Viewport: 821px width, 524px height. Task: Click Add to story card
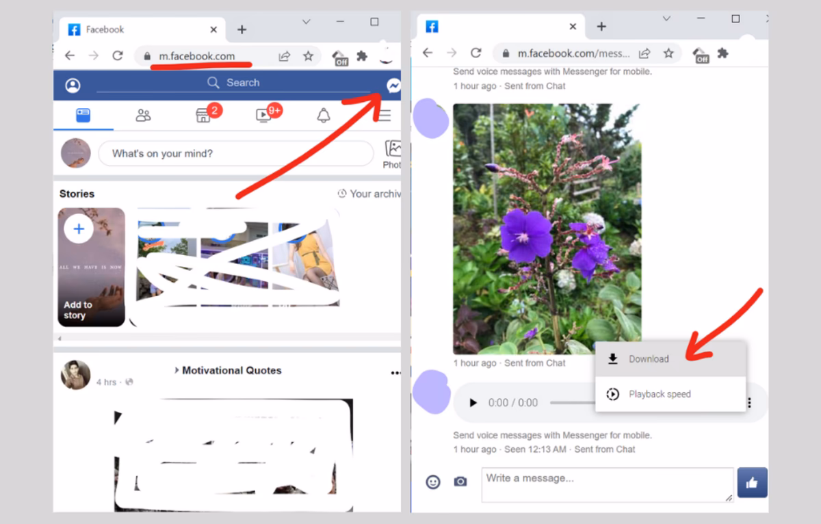point(92,267)
